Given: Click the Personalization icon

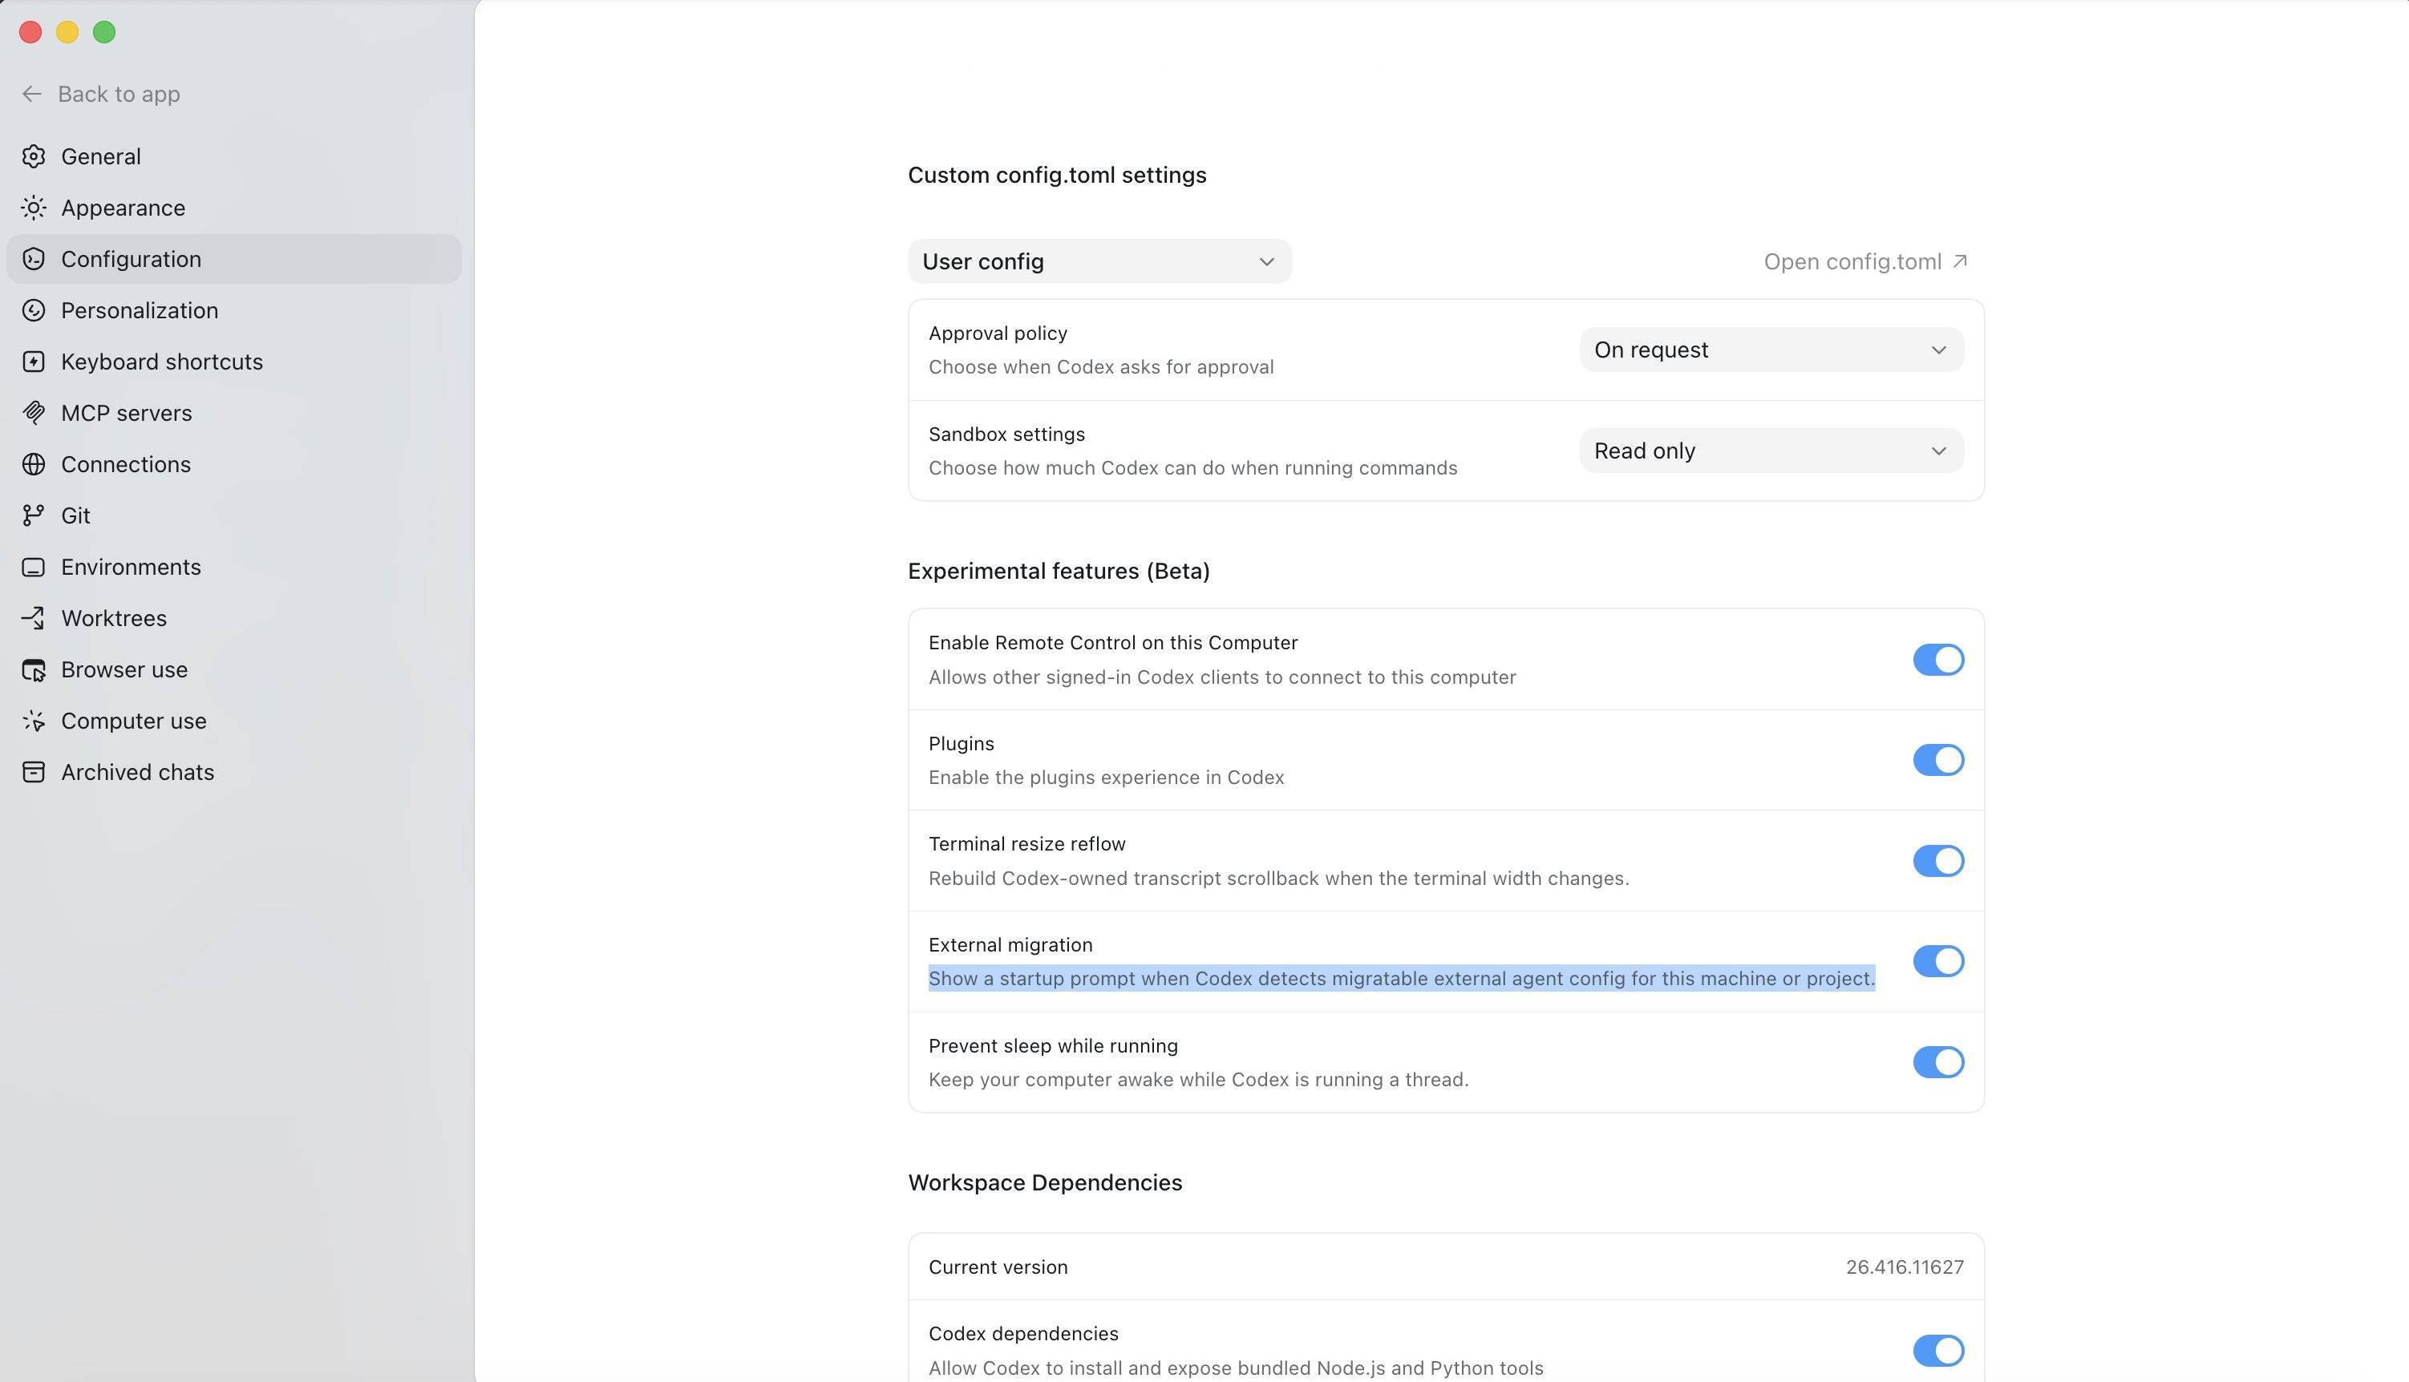Looking at the screenshot, I should (33, 310).
